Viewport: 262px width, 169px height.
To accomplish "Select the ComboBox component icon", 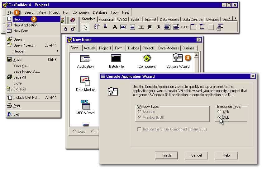I will pos(176,27).
